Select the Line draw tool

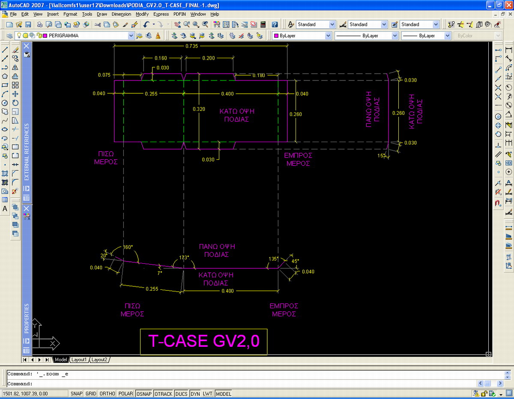[x=5, y=50]
